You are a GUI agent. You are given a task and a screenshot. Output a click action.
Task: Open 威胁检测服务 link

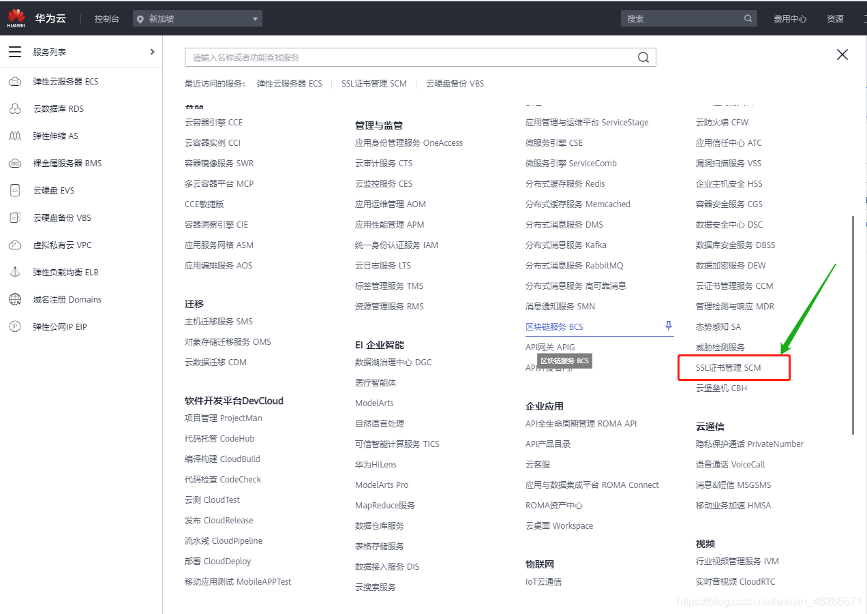[720, 348]
